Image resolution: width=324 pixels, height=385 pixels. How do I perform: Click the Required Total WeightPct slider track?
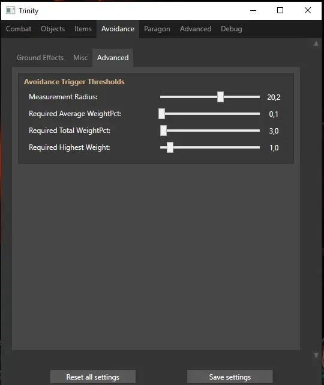[210, 131]
